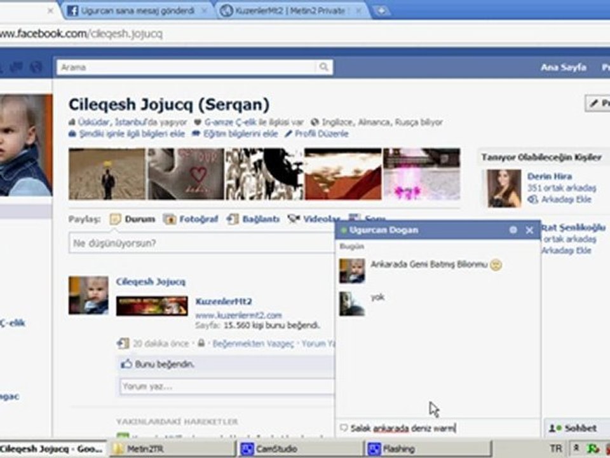Viewport: 610px width, 458px height.
Task: Click Beğenmekten Vazgeç on the post
Action: (x=253, y=343)
